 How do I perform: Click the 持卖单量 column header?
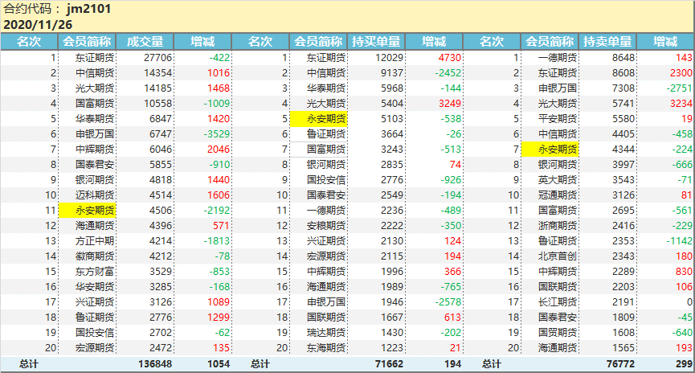[607, 42]
